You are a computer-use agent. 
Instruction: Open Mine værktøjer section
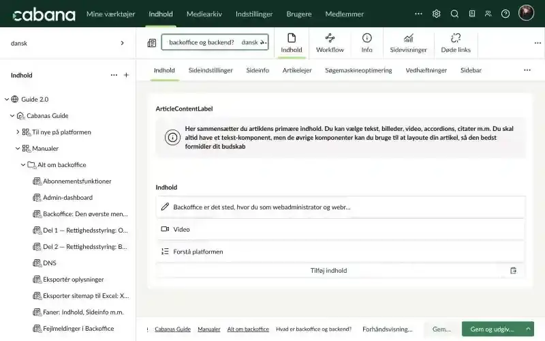[110, 14]
